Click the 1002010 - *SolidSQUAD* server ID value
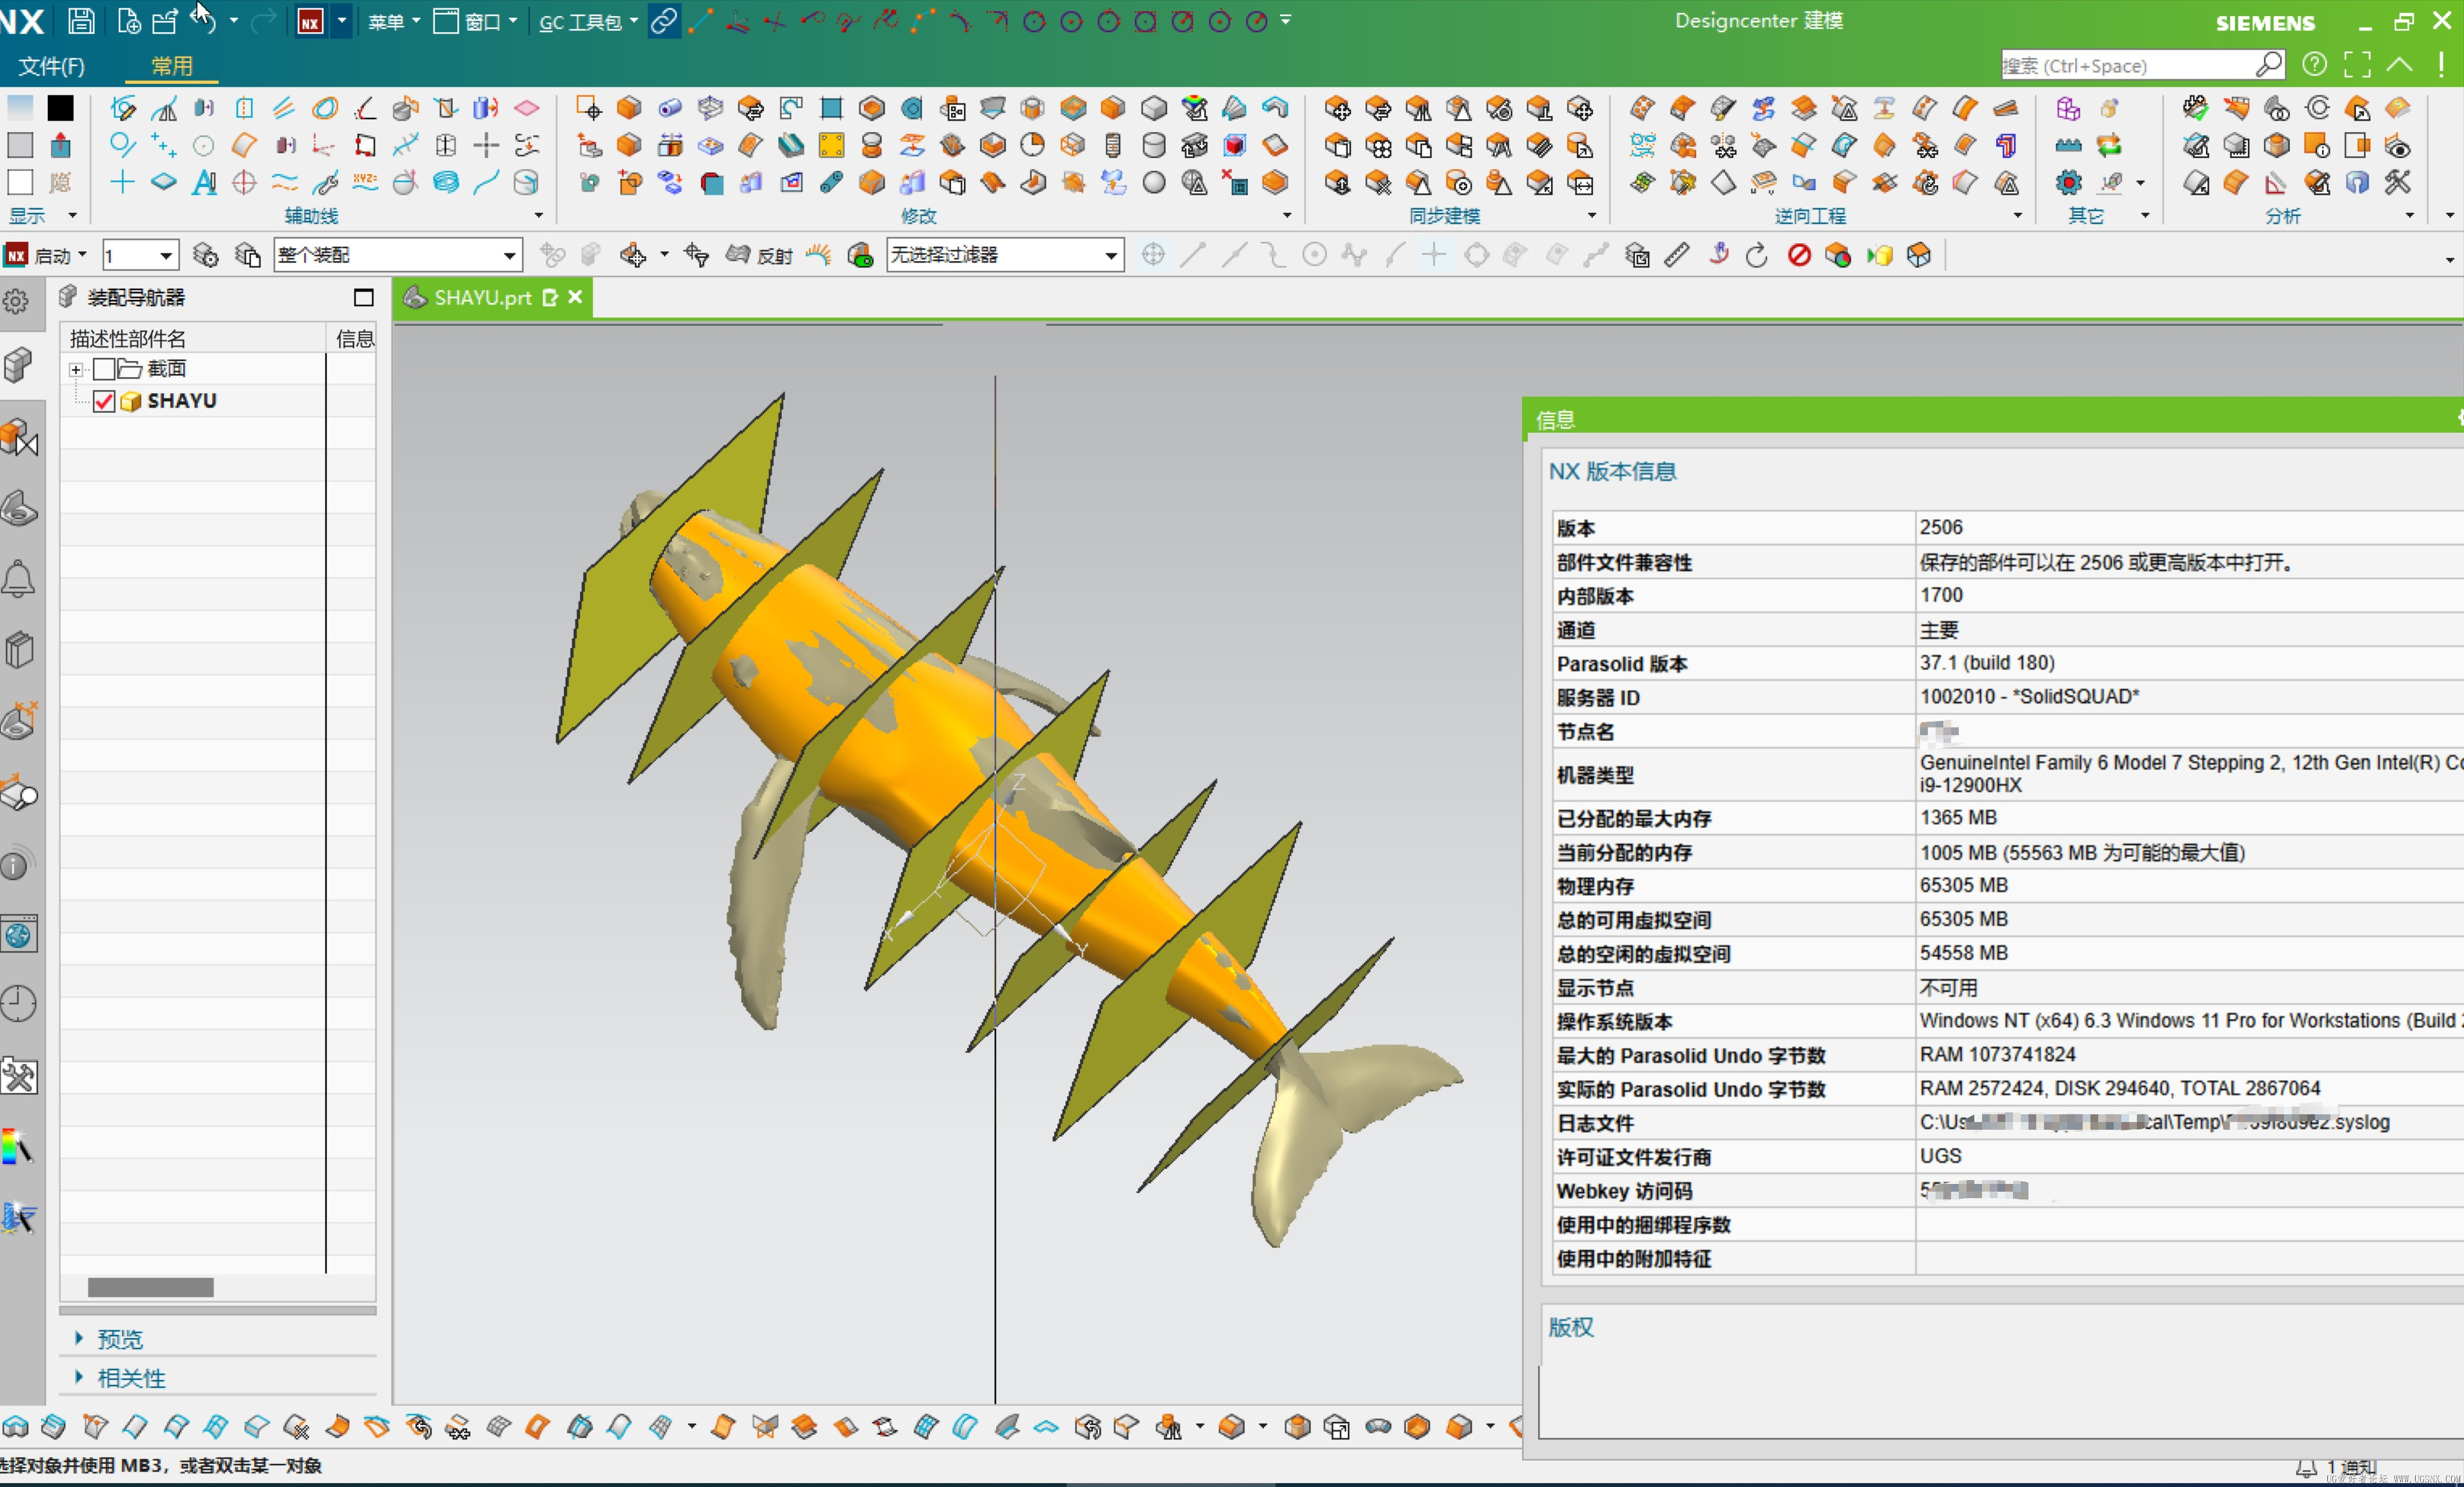 (2029, 696)
